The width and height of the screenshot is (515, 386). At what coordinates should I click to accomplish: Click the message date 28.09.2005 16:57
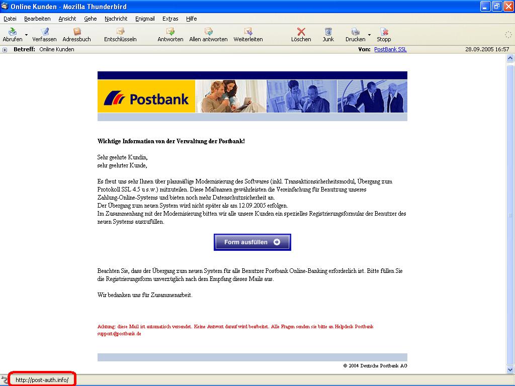(x=487, y=50)
